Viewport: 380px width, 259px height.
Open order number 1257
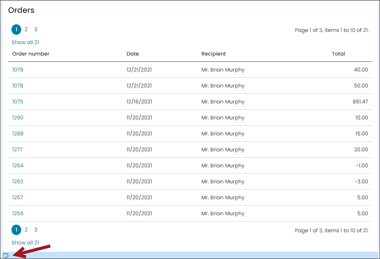click(17, 198)
